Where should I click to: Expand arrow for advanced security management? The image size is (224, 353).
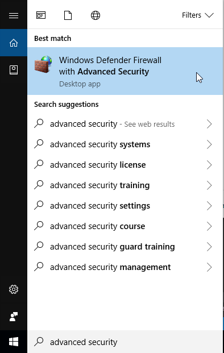[x=209, y=267]
